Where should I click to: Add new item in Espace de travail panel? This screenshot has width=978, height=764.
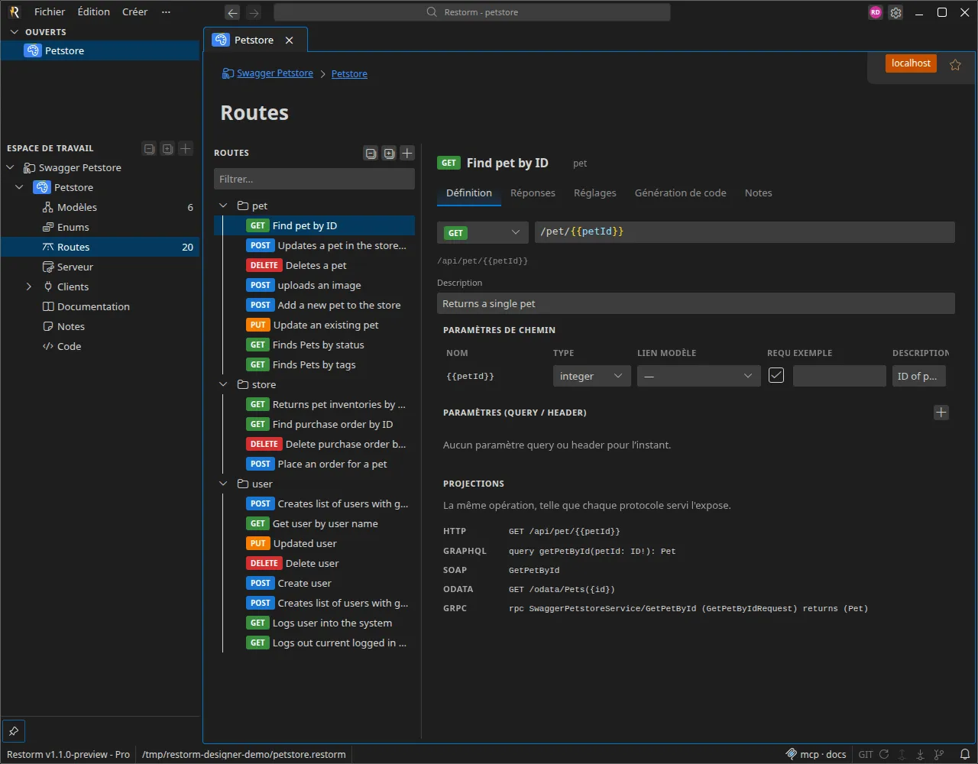pos(186,149)
